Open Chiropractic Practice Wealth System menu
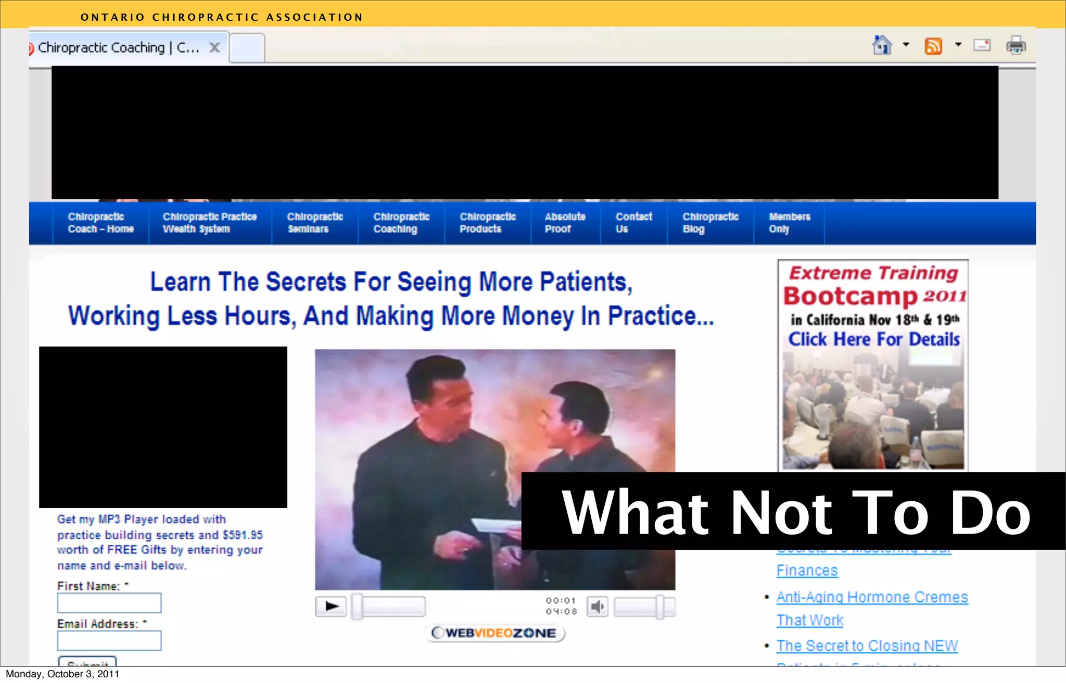The image size is (1066, 683). [210, 223]
